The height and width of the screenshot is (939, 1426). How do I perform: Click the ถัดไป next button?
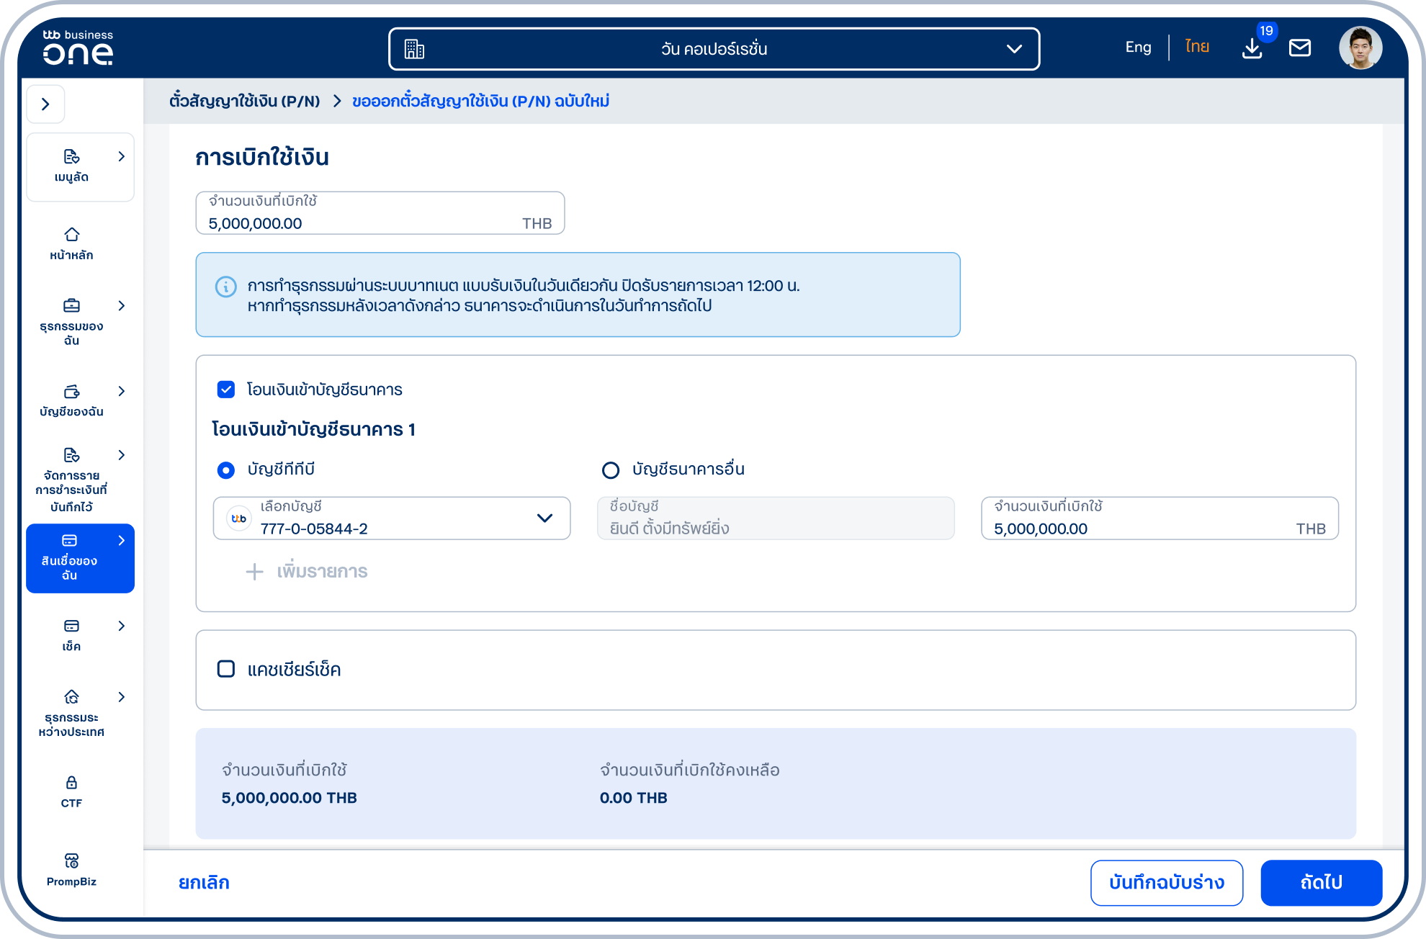tap(1321, 882)
